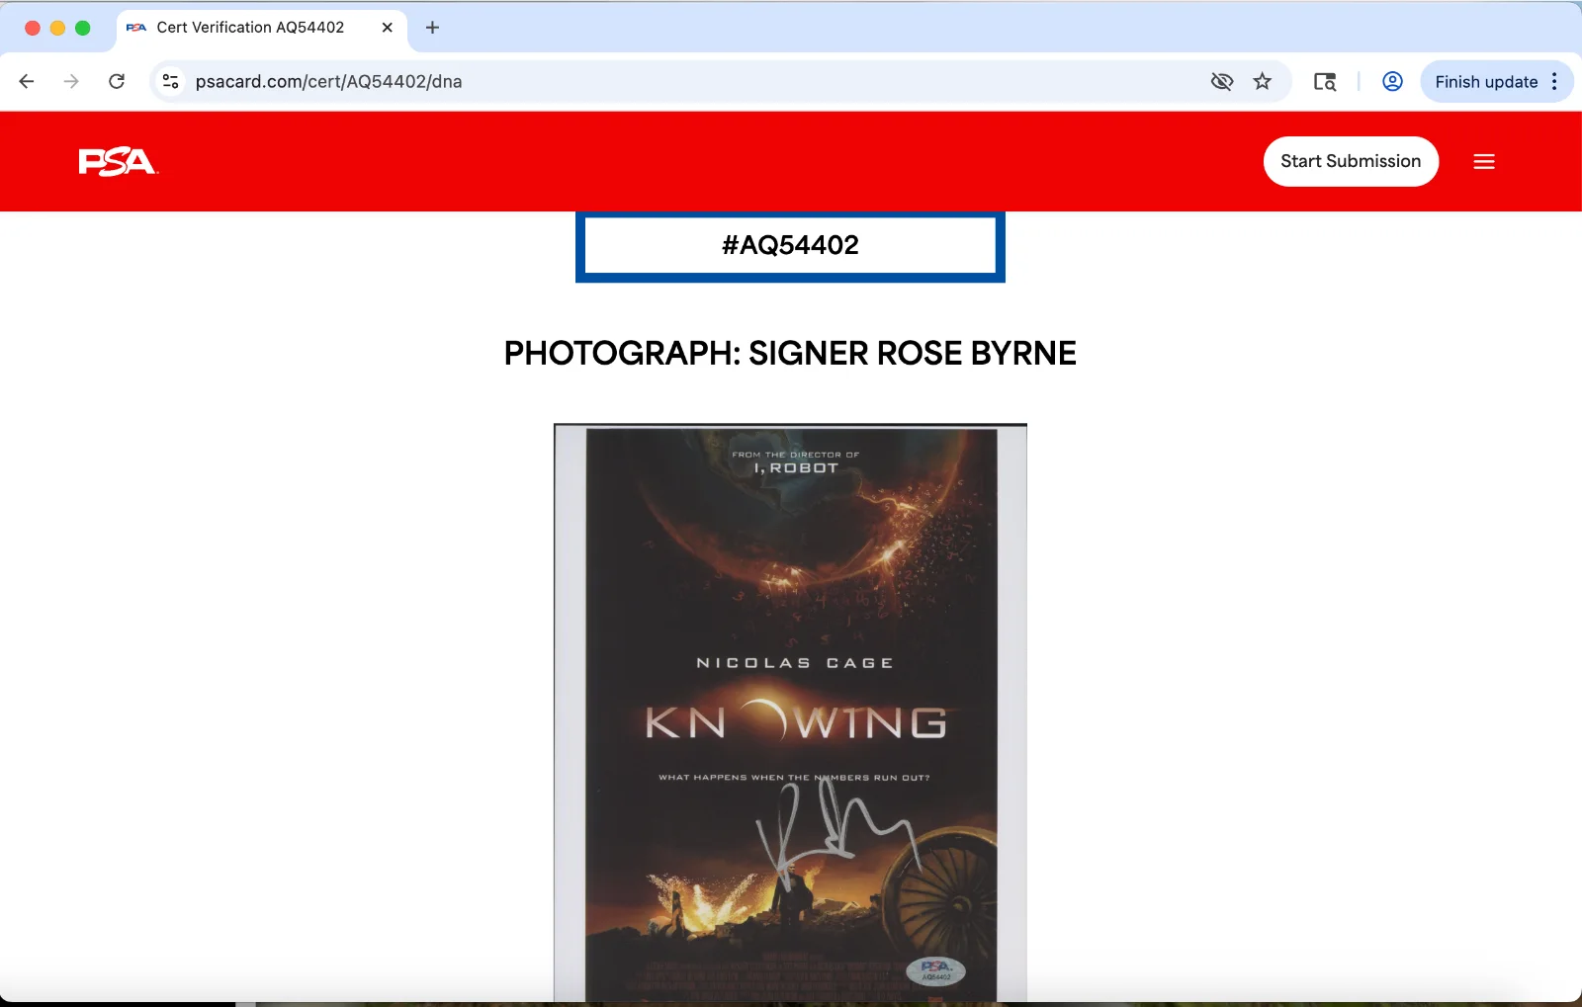
Task: Click the #AQ54402 cert number field
Action: [790, 245]
